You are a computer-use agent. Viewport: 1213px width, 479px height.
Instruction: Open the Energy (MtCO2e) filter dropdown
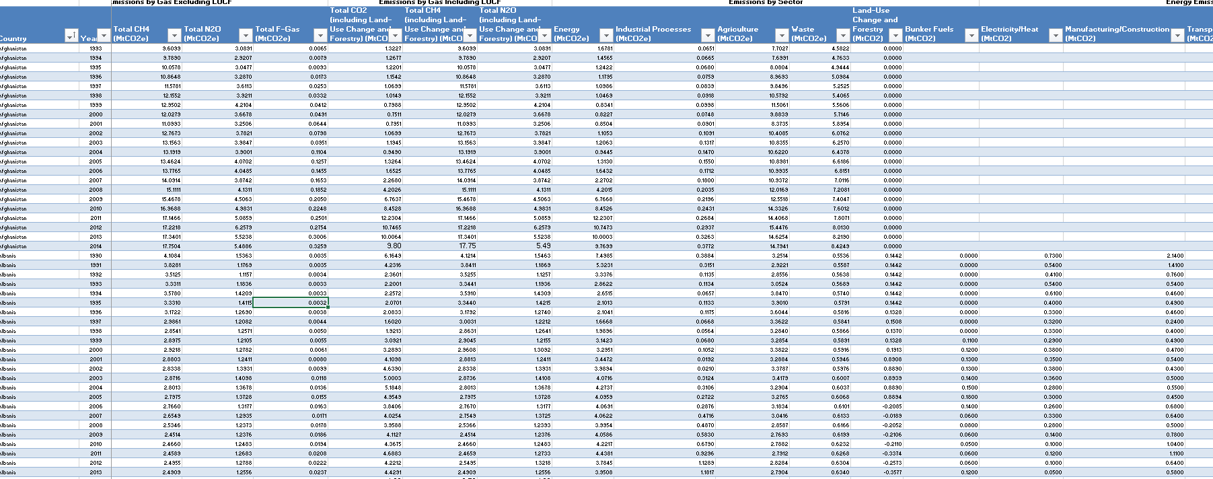coord(606,36)
